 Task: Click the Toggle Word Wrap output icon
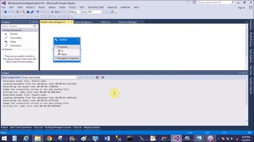click(103, 77)
